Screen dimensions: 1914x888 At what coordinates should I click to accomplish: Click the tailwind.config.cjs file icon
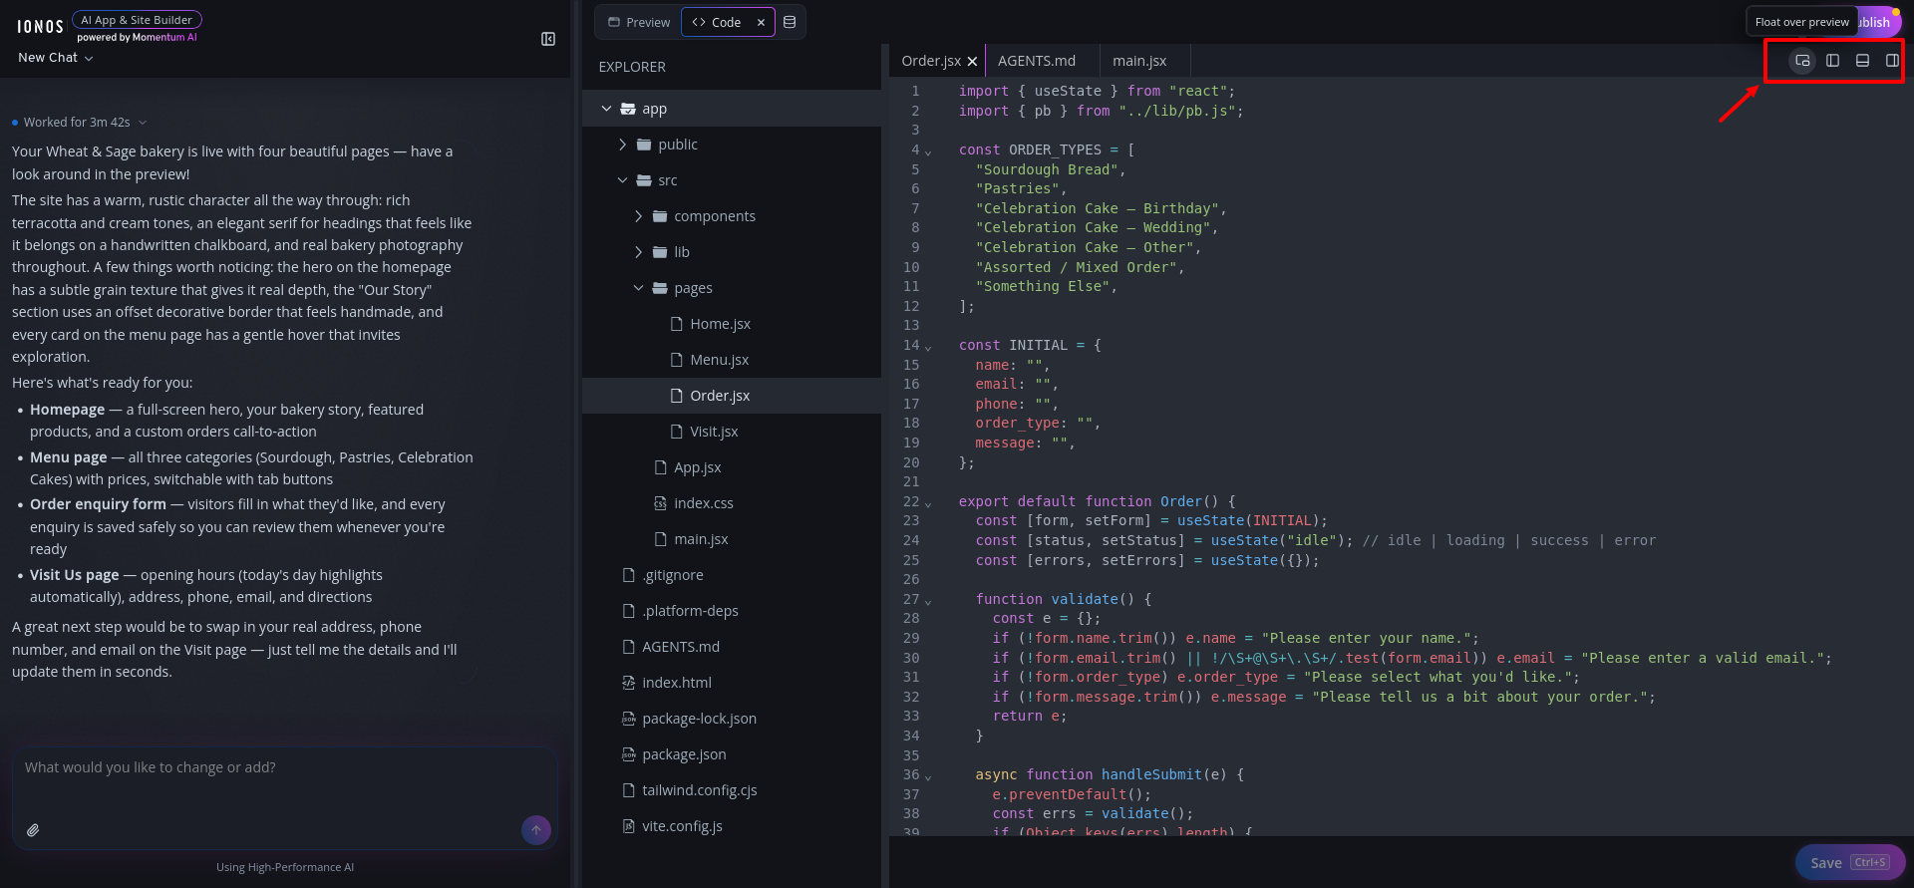[x=628, y=790]
